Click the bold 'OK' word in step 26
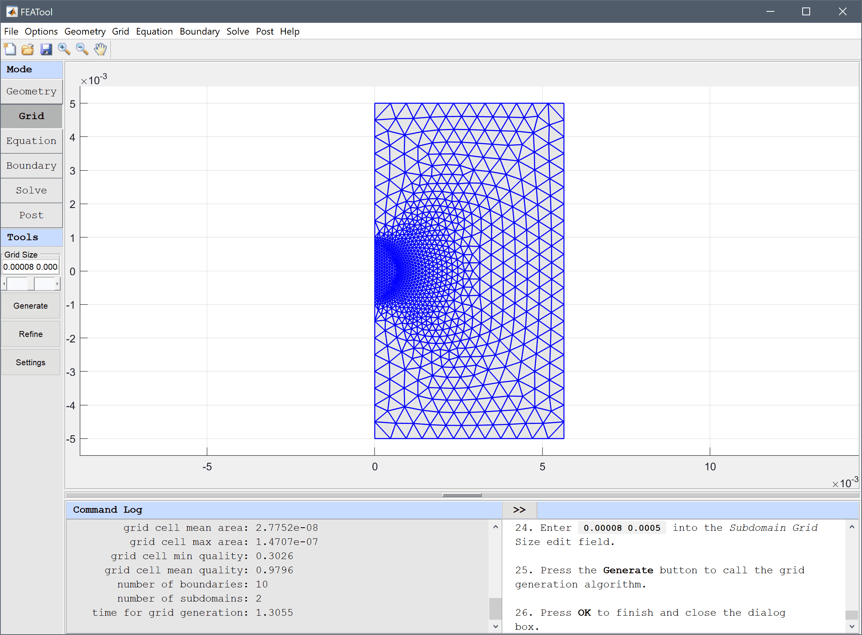Screen dimensions: 862x635 tap(584, 613)
